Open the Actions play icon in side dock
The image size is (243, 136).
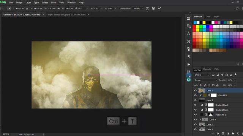[189, 65]
